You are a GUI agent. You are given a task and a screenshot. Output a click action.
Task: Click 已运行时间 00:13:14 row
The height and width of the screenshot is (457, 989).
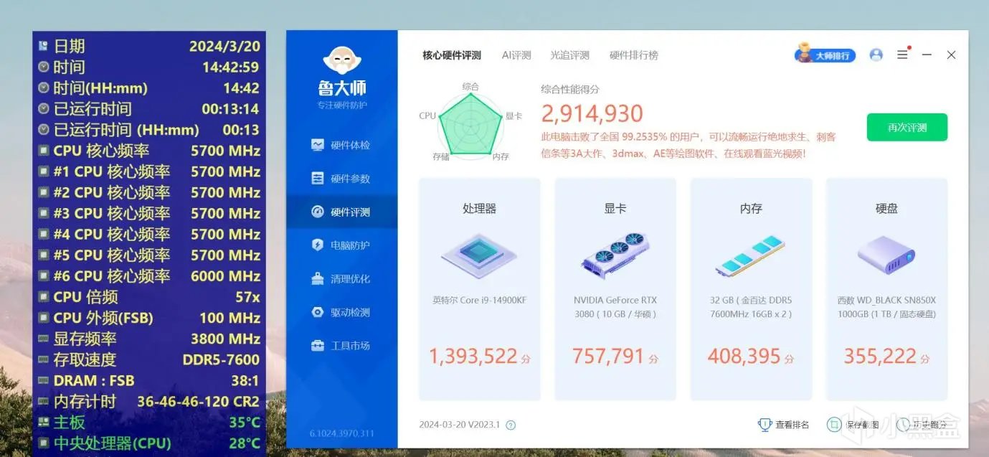[x=149, y=109]
